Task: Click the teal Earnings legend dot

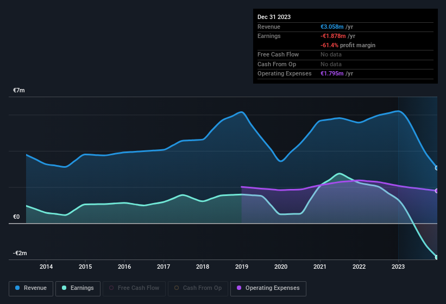Action: (x=65, y=288)
